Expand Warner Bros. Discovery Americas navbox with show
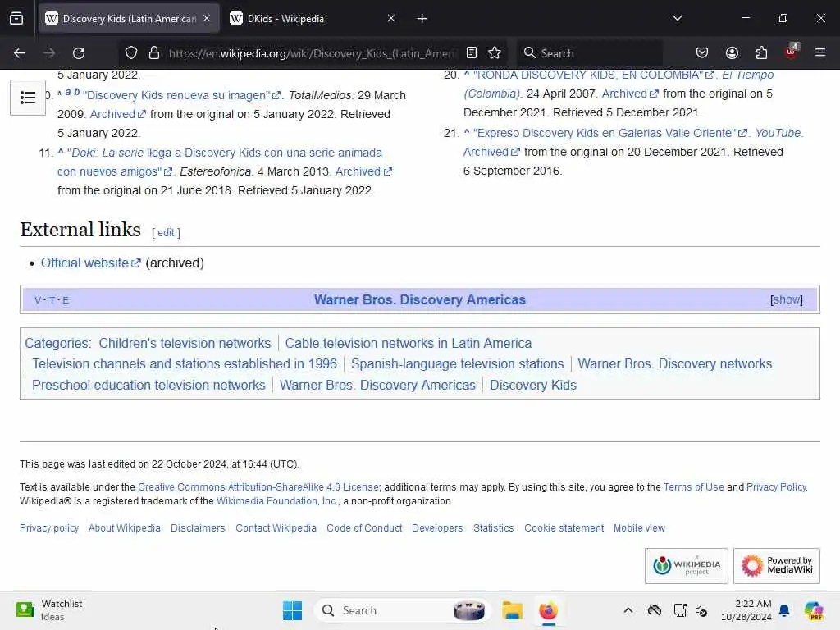 point(787,299)
